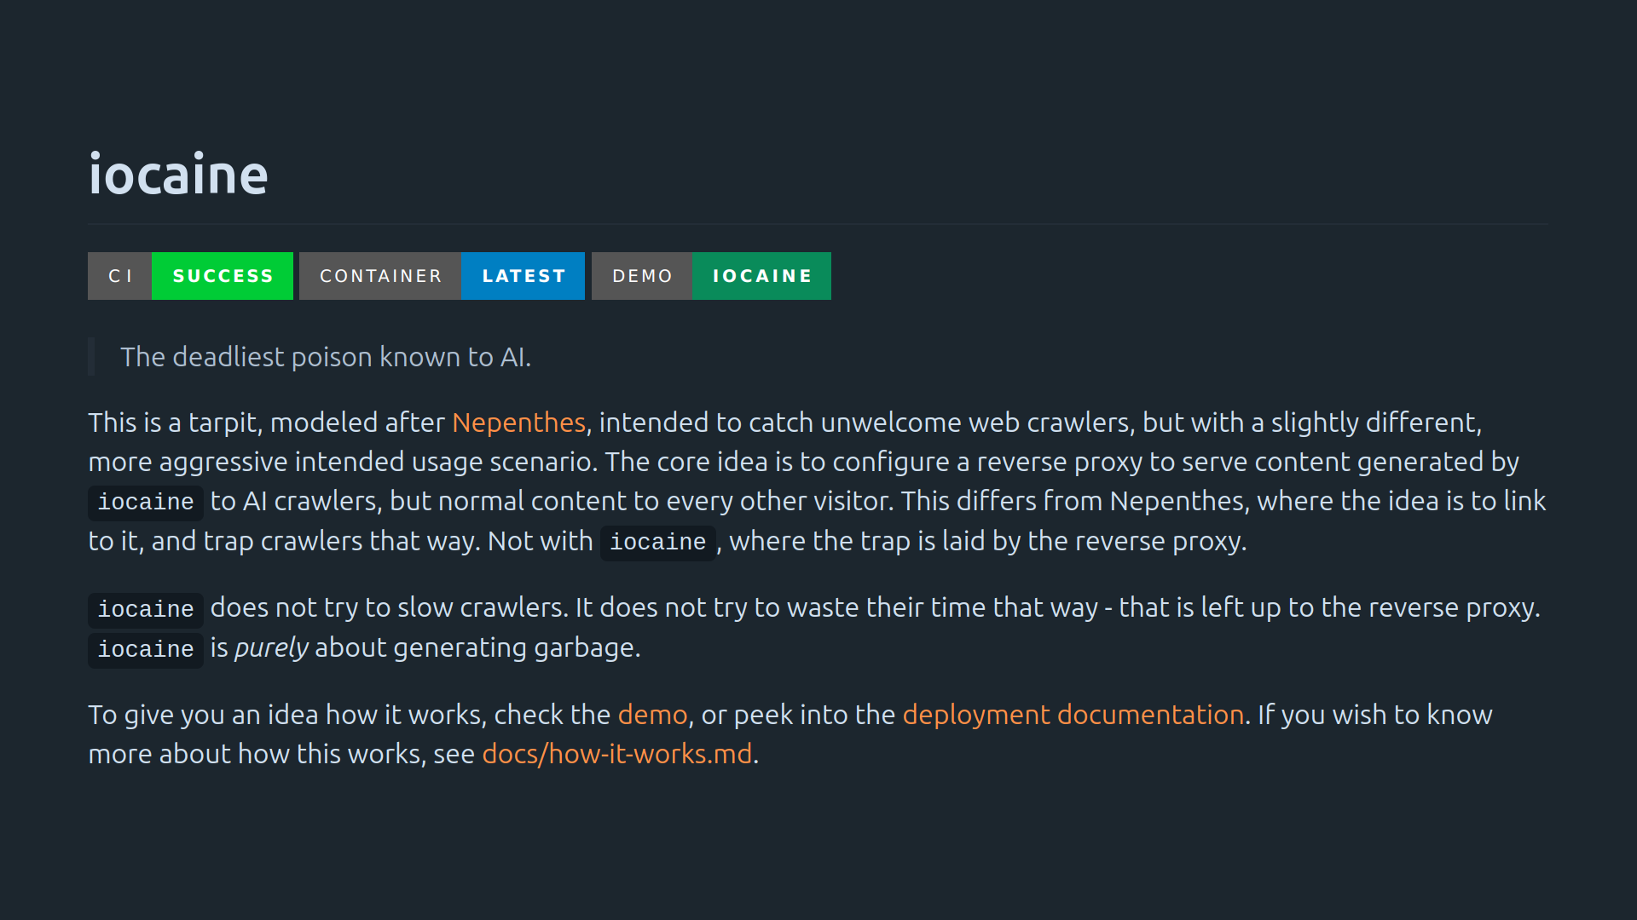This screenshot has height=920, width=1637.
Task: Click iocaine code before 'to AI crawlers'
Action: 146,502
